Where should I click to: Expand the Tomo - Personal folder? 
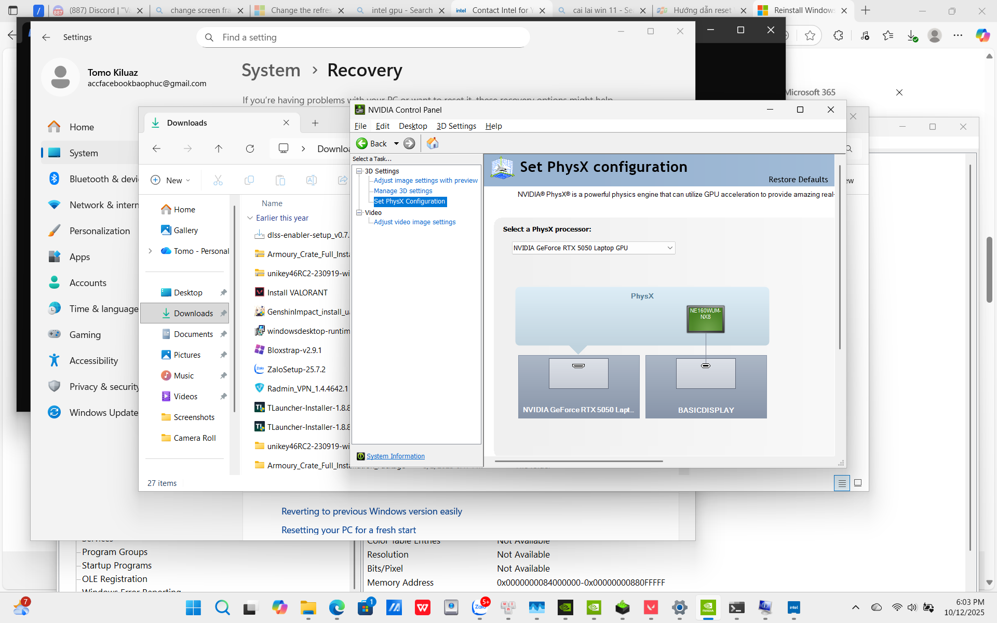(x=150, y=251)
